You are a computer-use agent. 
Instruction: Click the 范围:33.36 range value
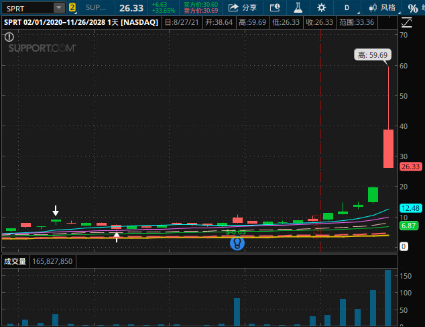pyautogui.click(x=357, y=22)
